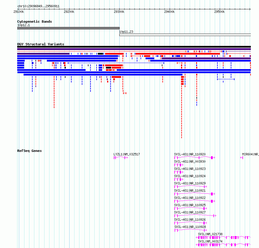Click the full-width purple DGV variant bar below the black bar

[134, 49]
